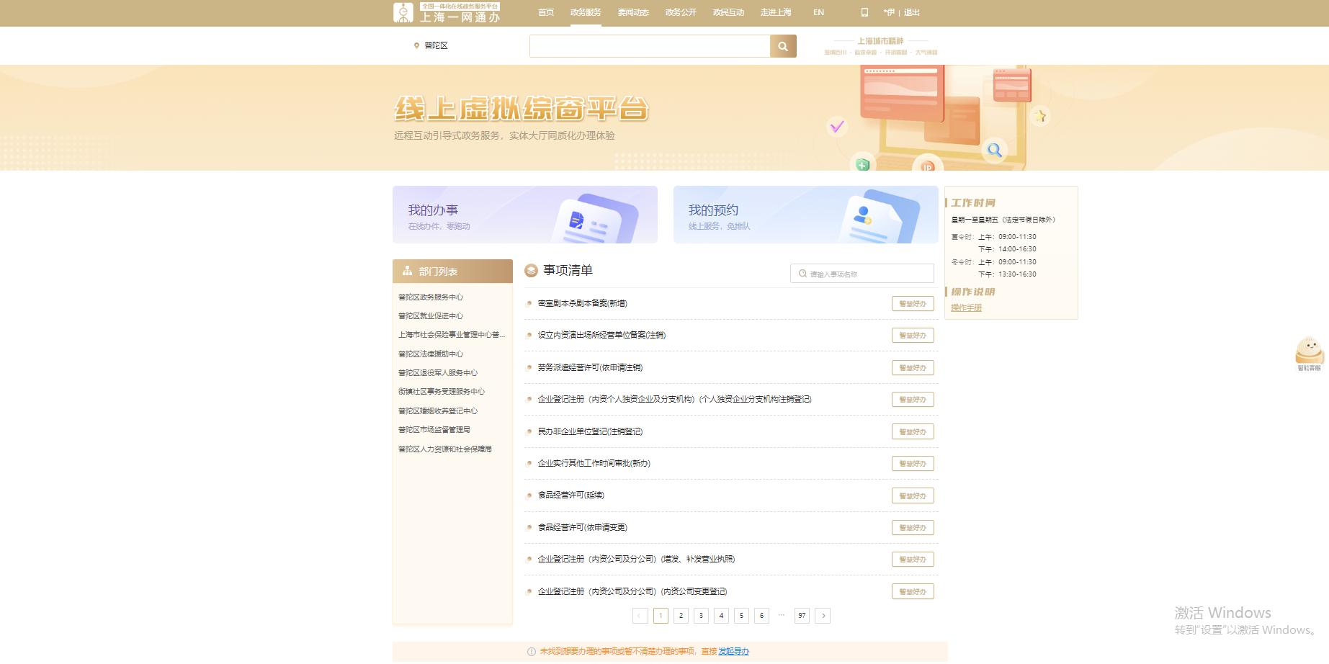The width and height of the screenshot is (1329, 664).
Task: Switch language via the EN link
Action: point(818,12)
